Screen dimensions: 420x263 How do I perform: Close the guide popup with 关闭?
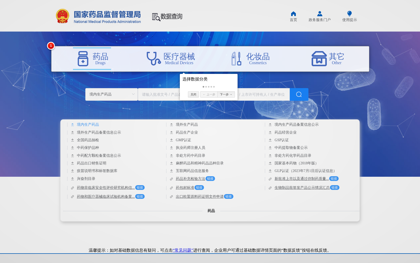(193, 94)
